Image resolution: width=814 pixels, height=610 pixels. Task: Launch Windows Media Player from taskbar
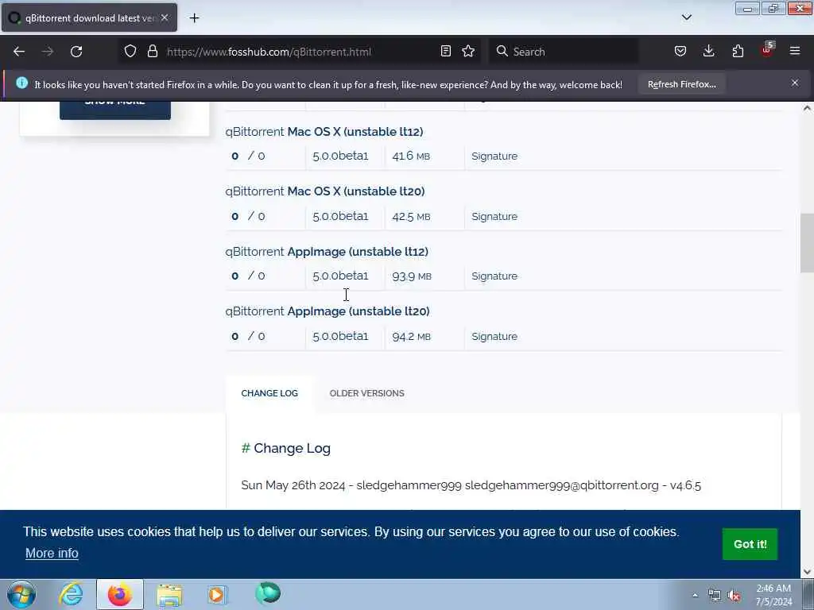tap(217, 594)
